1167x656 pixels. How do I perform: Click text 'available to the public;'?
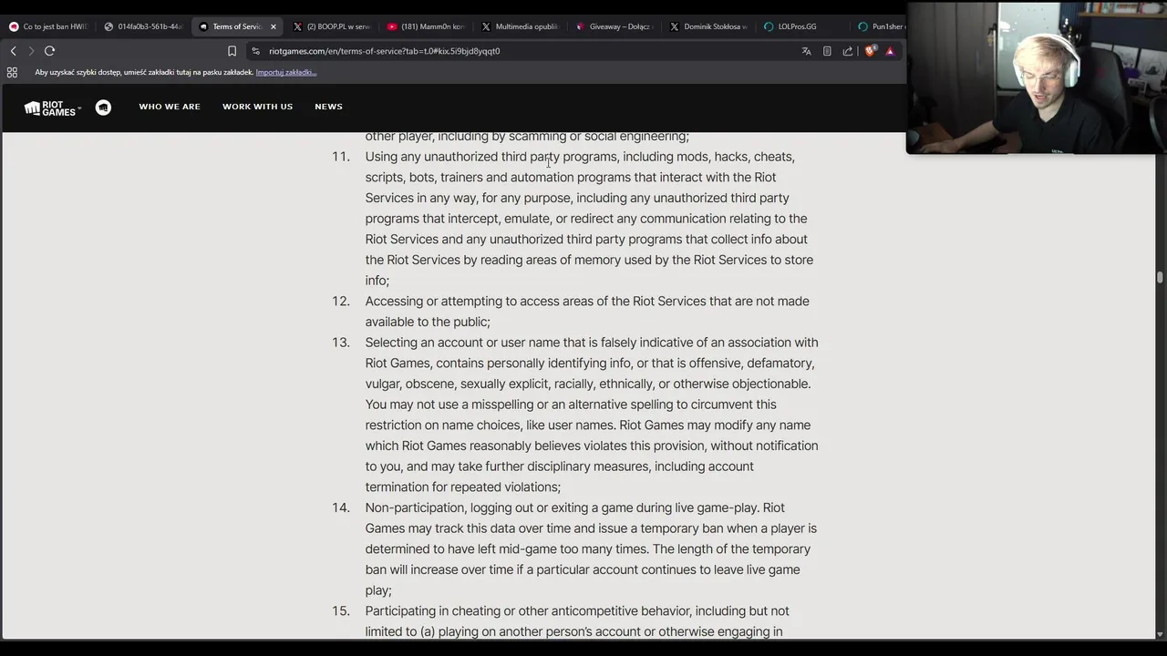(428, 322)
